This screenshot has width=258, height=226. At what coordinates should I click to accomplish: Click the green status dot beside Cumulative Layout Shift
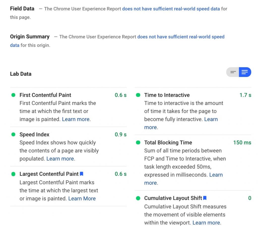138,198
